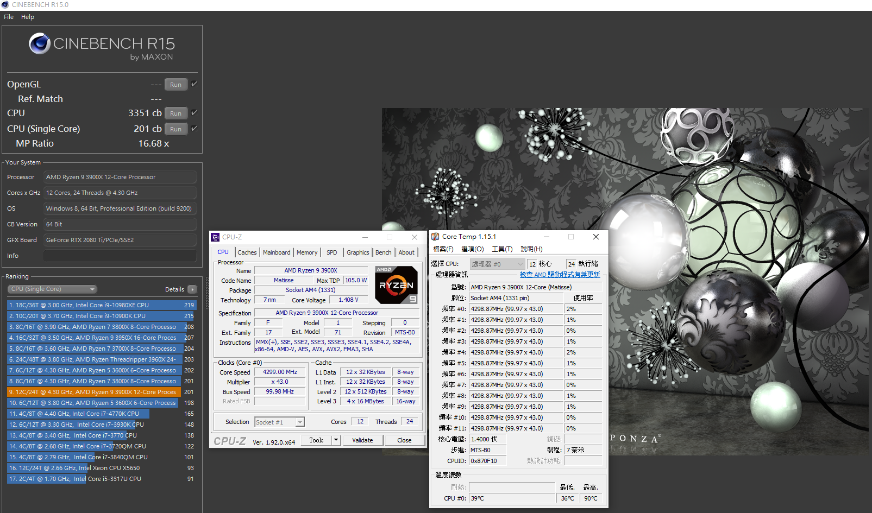Viewport: 872px width, 513px height.
Task: Expand the Tools dropdown arrow in CPU-Z
Action: point(336,440)
